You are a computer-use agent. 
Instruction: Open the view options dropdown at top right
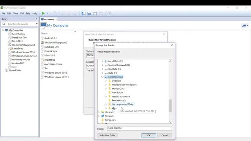245,26
